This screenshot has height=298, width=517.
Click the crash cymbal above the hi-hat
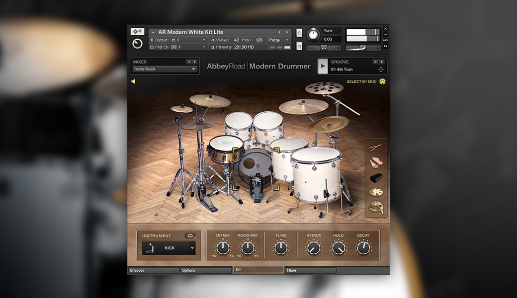pos(210,100)
